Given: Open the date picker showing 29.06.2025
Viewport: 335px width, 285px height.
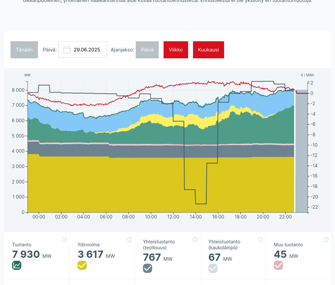Looking at the screenshot, I should 87,50.
